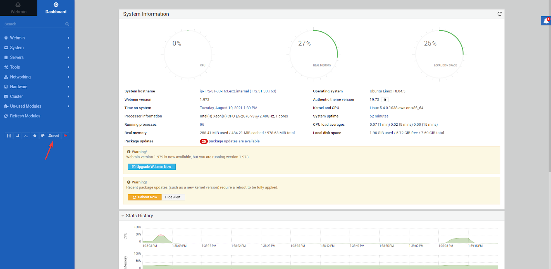Viewport: 551px width, 269px height.
Task: Click the recent package updates reboot message
Action: point(202,188)
